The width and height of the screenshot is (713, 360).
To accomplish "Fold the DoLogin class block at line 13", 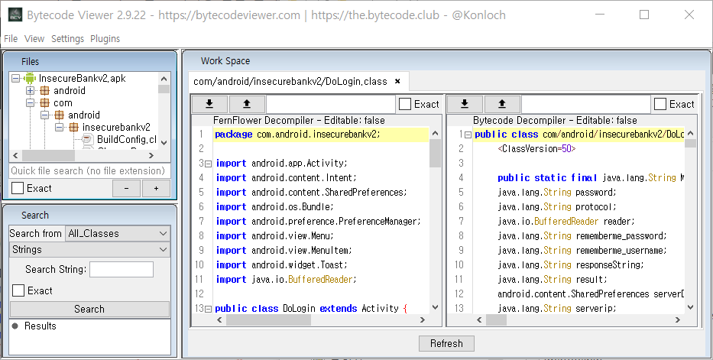I will (209, 309).
